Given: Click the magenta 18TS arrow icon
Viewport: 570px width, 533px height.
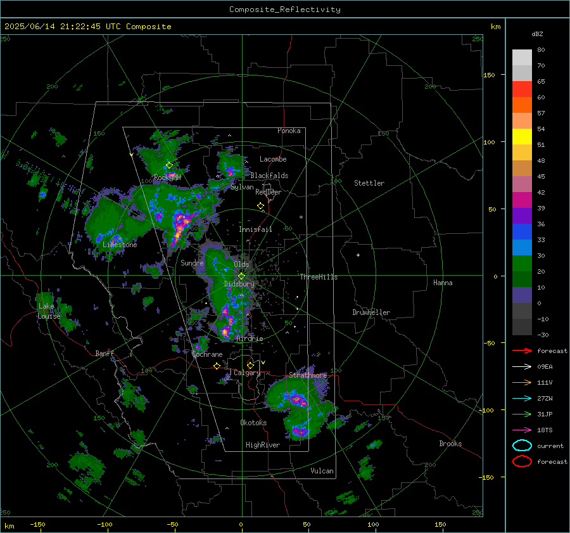Looking at the screenshot, I should 522,430.
